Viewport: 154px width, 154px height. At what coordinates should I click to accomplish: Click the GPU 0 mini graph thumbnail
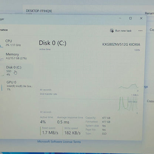pos(2,87)
